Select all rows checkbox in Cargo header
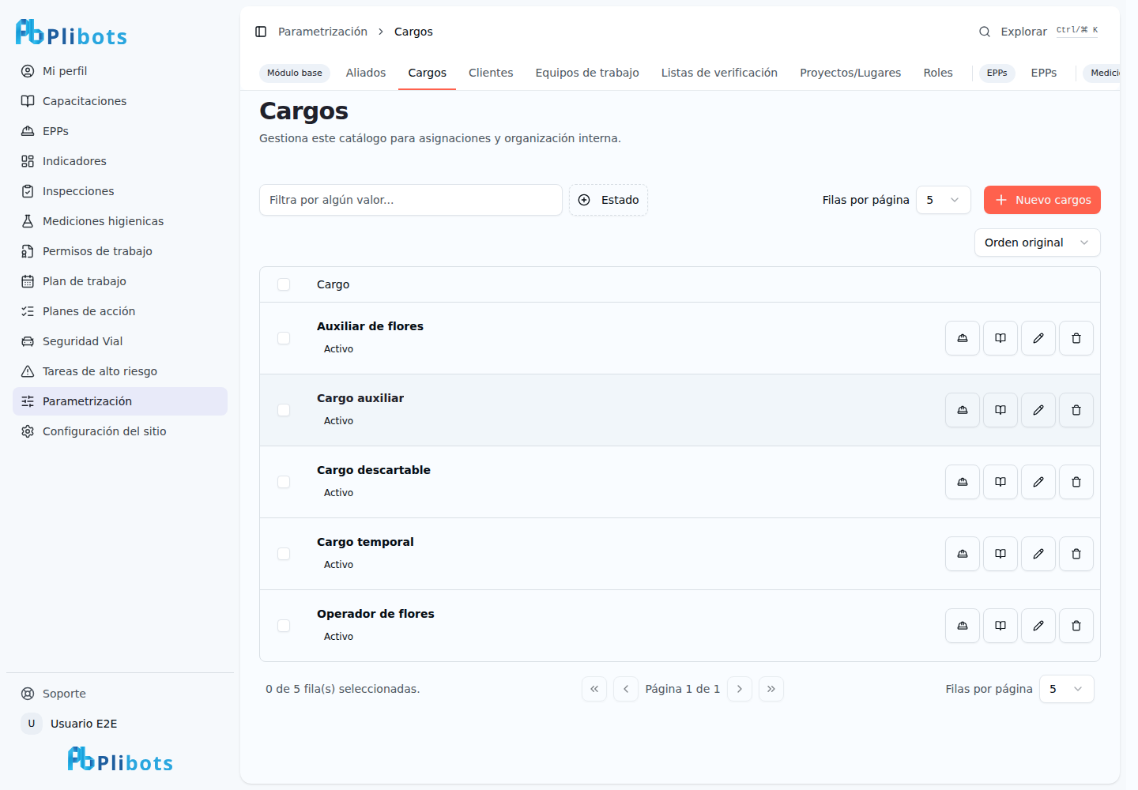Viewport: 1138px width, 790px height. (284, 284)
